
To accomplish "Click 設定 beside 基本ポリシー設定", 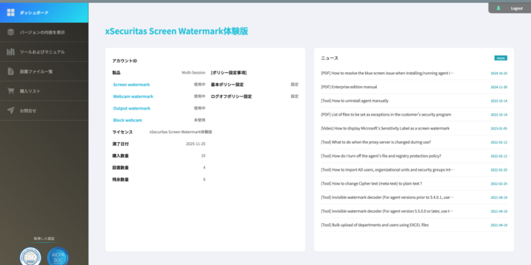I will pyautogui.click(x=294, y=85).
